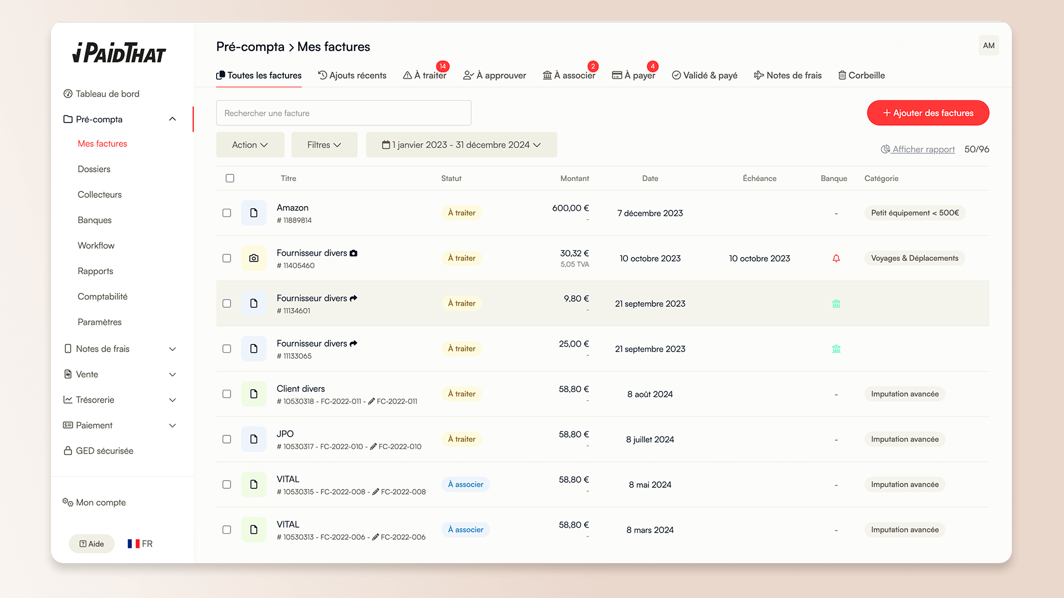
Task: Select the Amazon invoice checkbox
Action: 227,213
